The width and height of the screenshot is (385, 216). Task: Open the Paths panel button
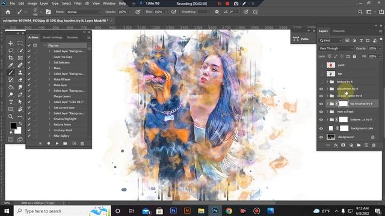301,39
